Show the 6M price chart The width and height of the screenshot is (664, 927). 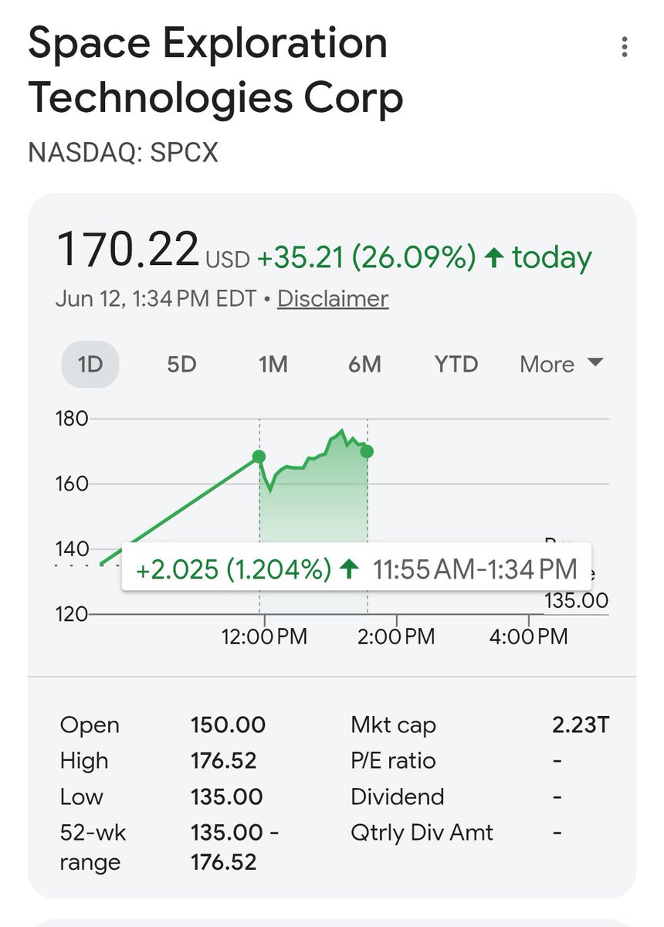tap(364, 364)
